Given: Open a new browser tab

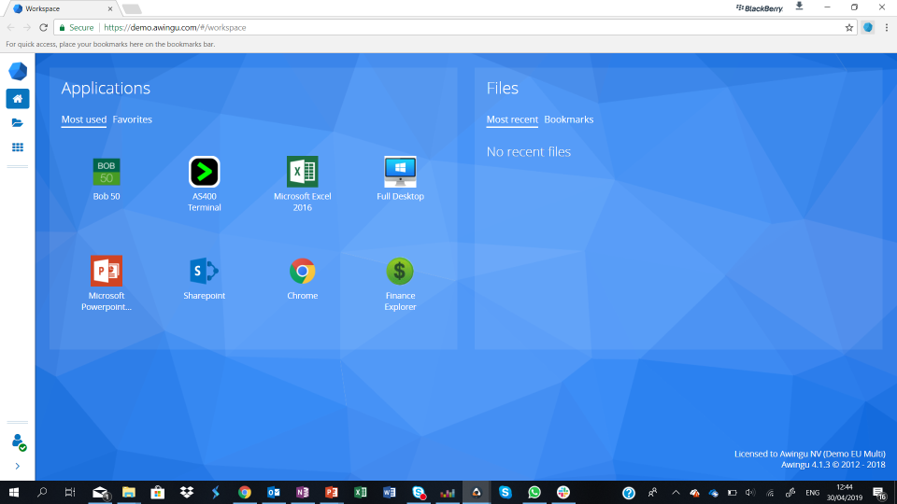Looking at the screenshot, I should 132,9.
